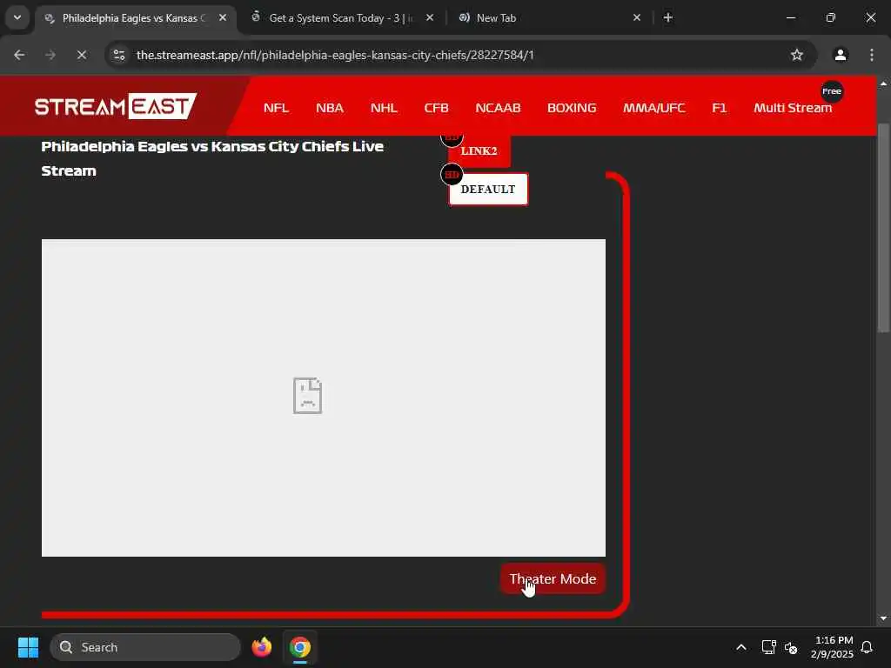
Task: Open the tab search dropdown
Action: click(17, 17)
